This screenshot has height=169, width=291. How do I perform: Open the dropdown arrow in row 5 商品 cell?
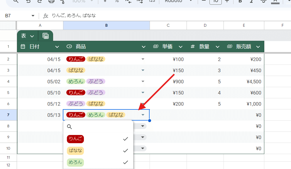[x=143, y=92]
